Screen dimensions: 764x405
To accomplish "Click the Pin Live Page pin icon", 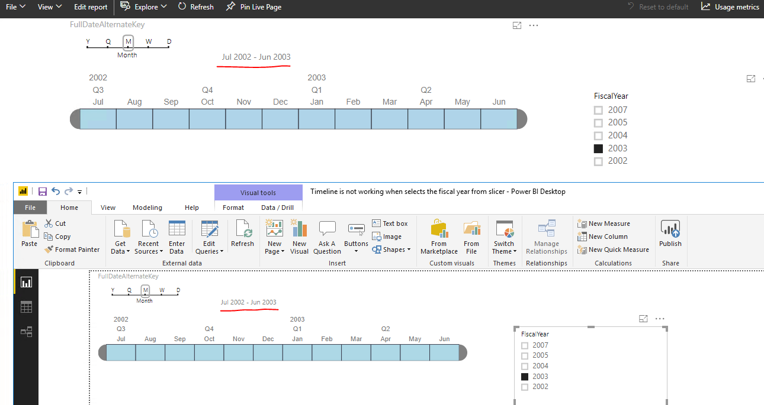I will (232, 7).
